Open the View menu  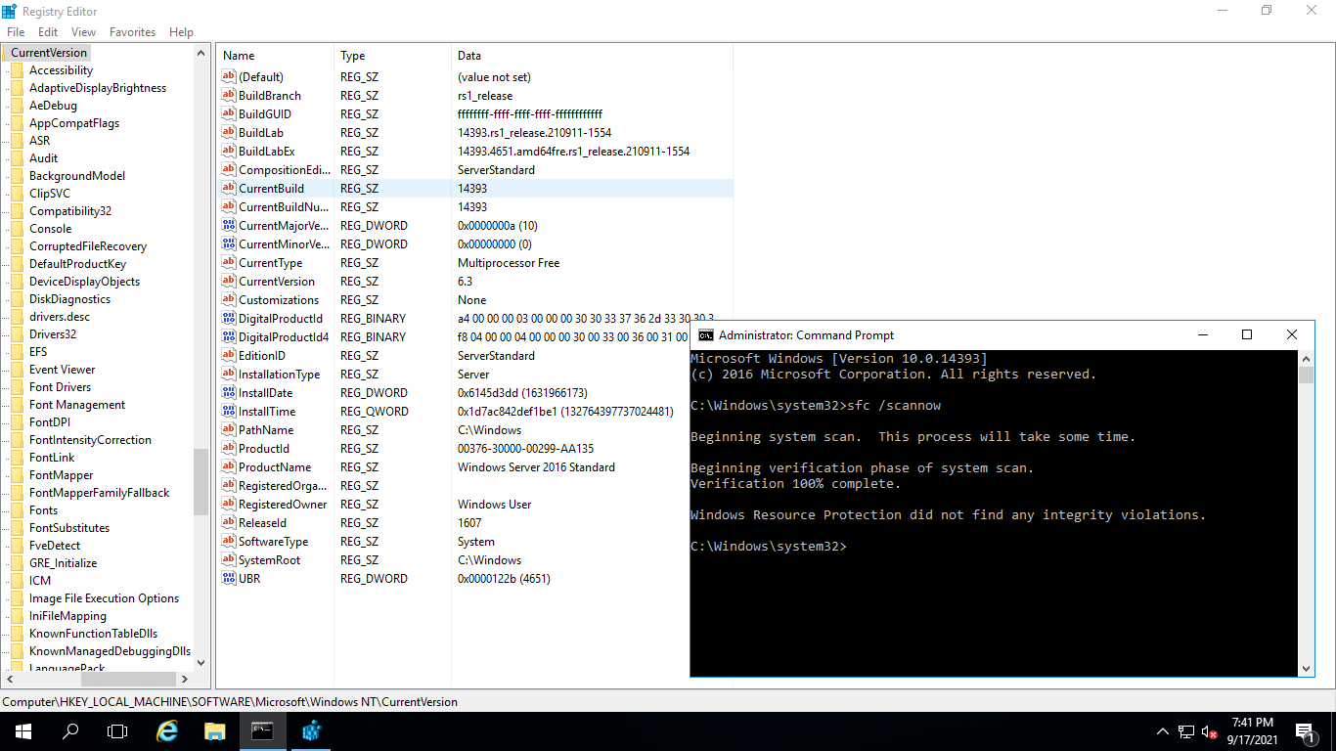point(84,32)
